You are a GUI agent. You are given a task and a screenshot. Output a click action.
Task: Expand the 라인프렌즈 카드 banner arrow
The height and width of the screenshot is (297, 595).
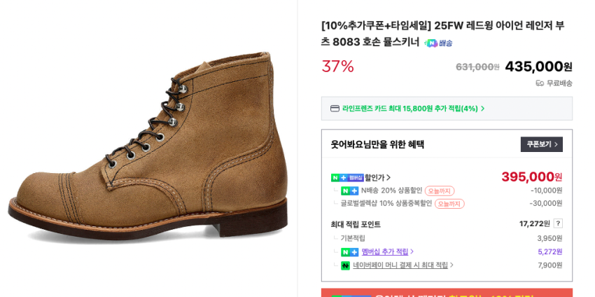(x=483, y=109)
